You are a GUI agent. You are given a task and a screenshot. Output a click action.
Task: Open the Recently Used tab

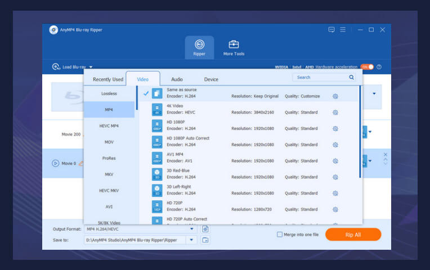point(108,79)
